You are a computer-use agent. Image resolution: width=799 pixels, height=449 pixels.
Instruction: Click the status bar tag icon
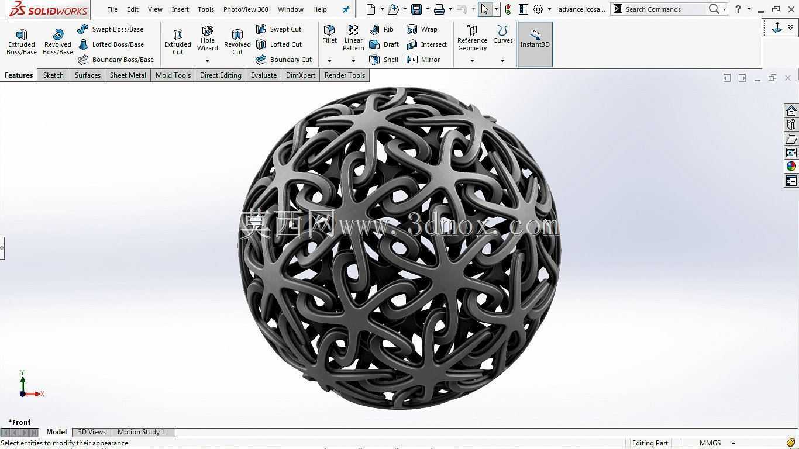pos(791,443)
